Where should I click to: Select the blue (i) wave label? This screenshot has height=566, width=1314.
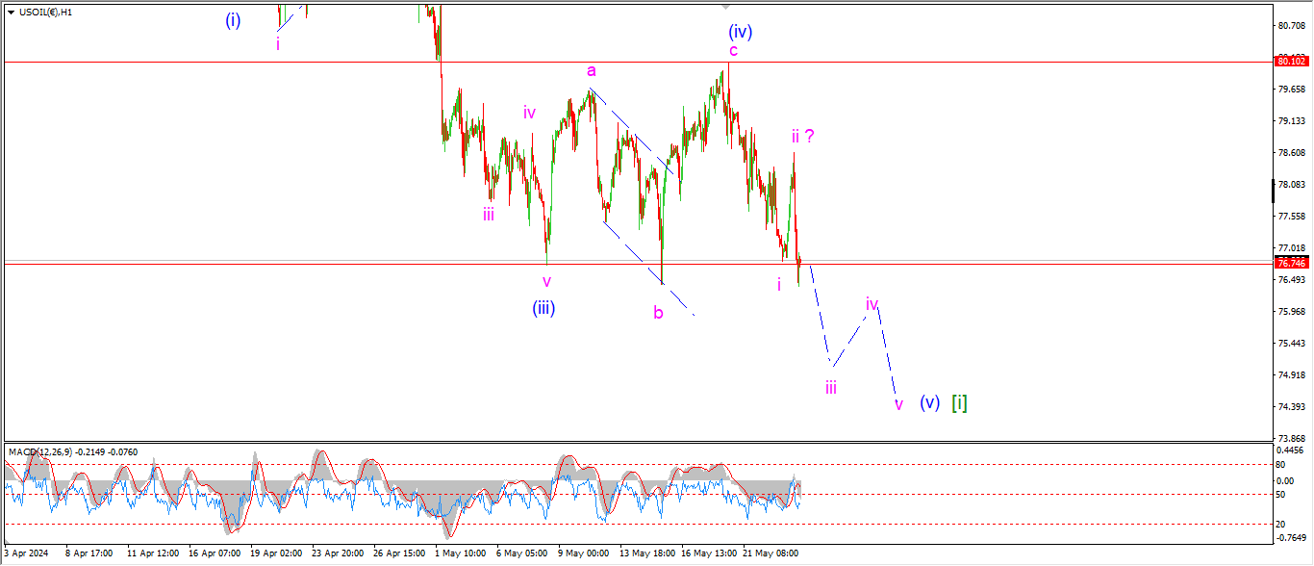pyautogui.click(x=233, y=20)
